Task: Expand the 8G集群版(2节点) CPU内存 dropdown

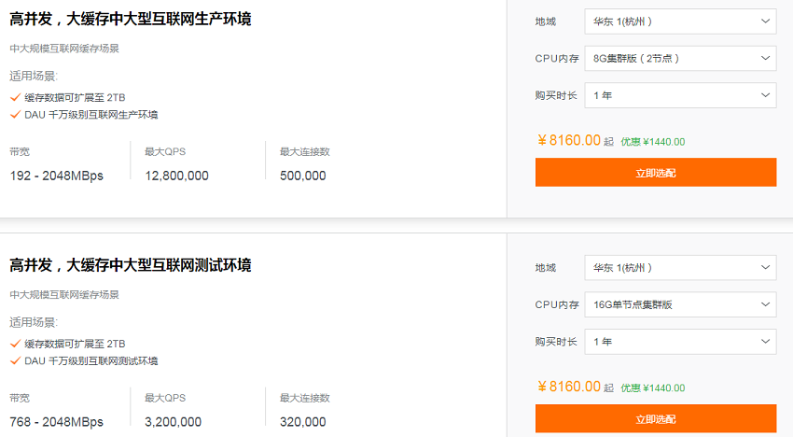Action: point(680,58)
